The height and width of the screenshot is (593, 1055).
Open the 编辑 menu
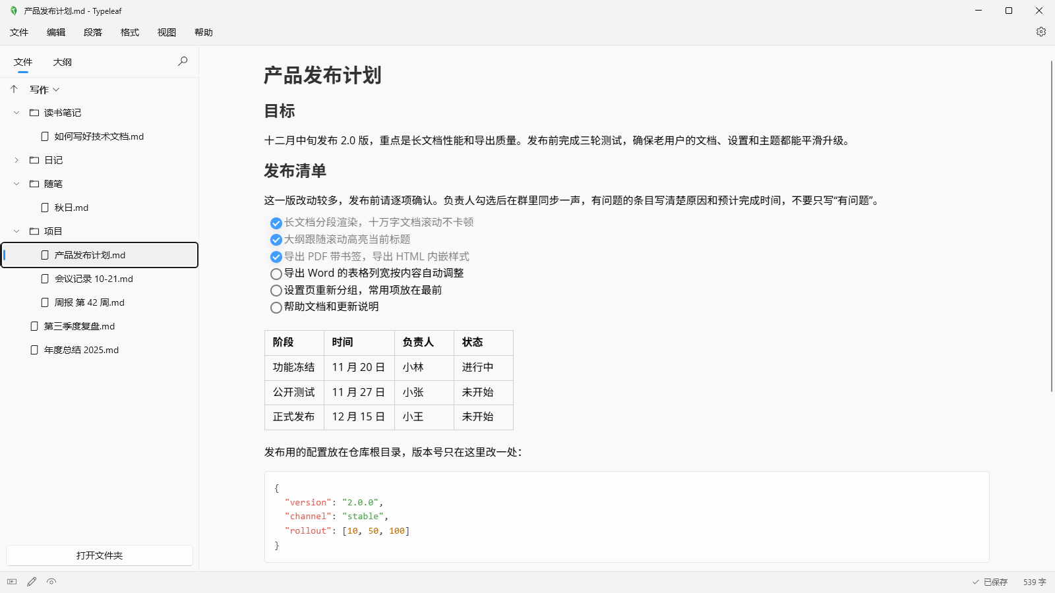click(x=56, y=32)
